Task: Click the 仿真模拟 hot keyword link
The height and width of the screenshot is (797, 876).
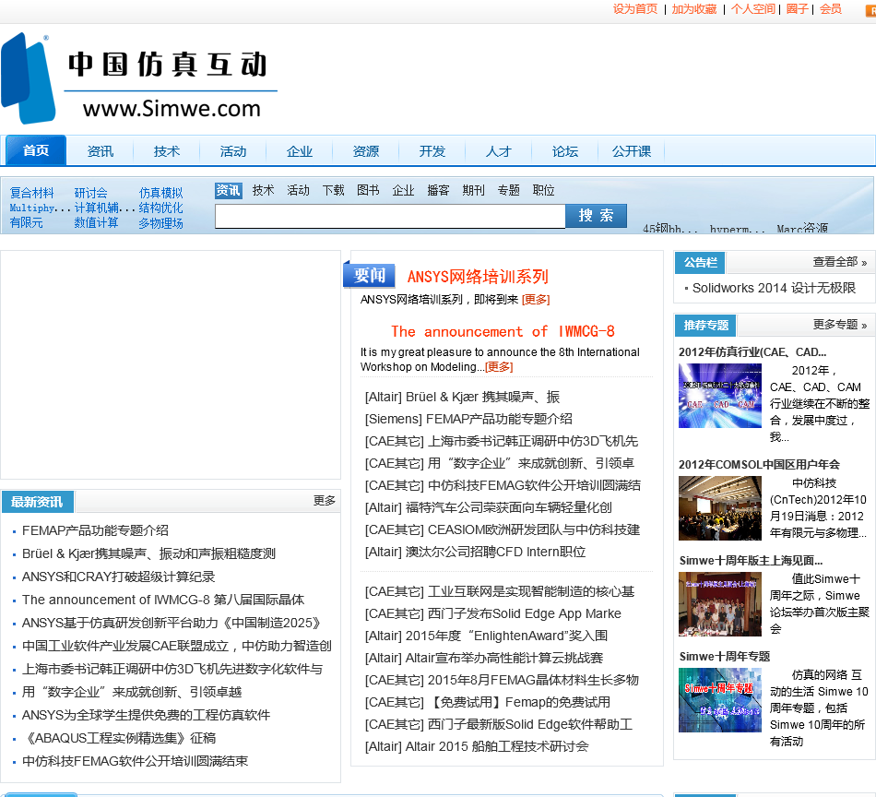Action: click(x=160, y=193)
